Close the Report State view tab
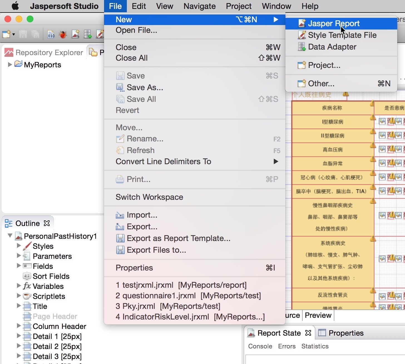Viewport: 405px width, 364px height. click(x=308, y=333)
